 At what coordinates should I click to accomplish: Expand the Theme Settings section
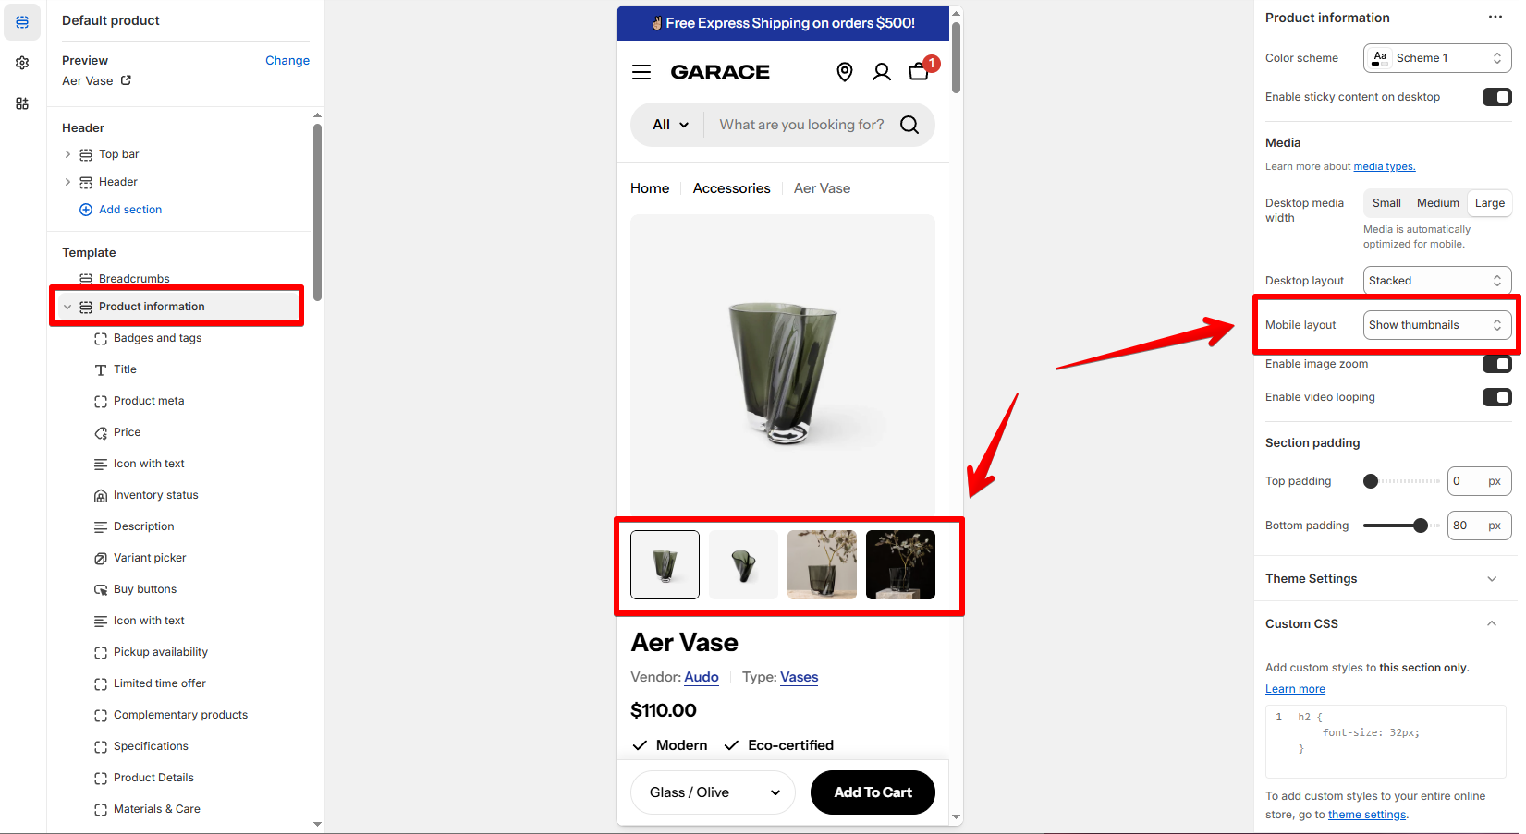point(1386,579)
